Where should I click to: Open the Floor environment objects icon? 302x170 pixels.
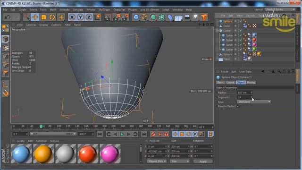point(178,17)
